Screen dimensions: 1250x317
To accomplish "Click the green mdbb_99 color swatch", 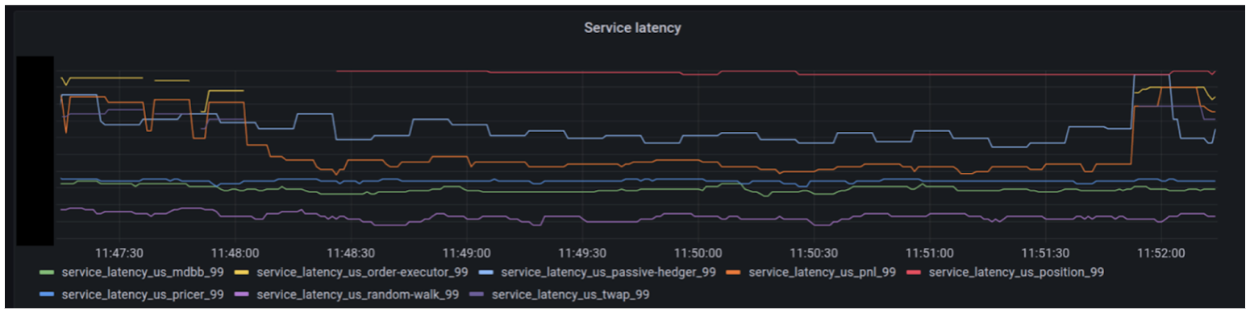I will pos(47,272).
